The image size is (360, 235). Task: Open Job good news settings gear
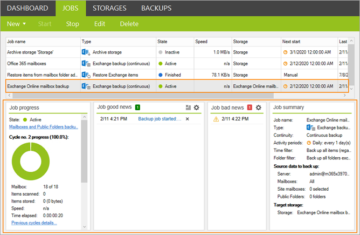pos(197,108)
